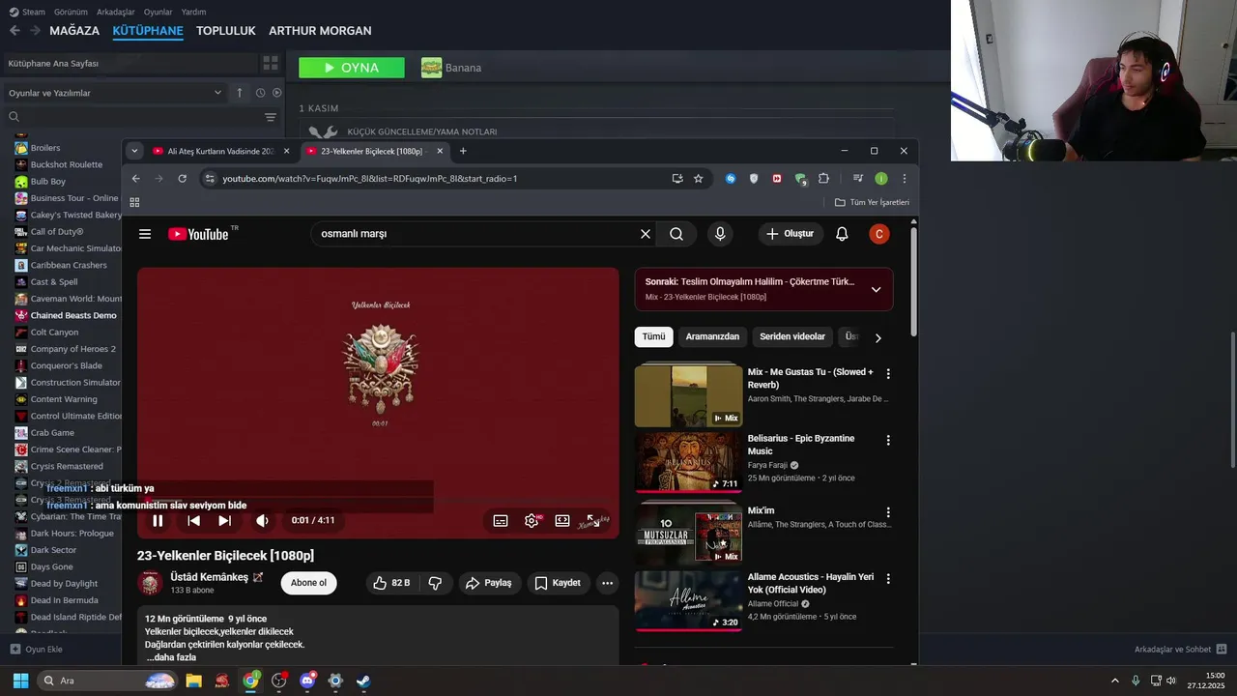This screenshot has height=696, width=1237.
Task: Open more actions below the video
Action: [x=607, y=583]
